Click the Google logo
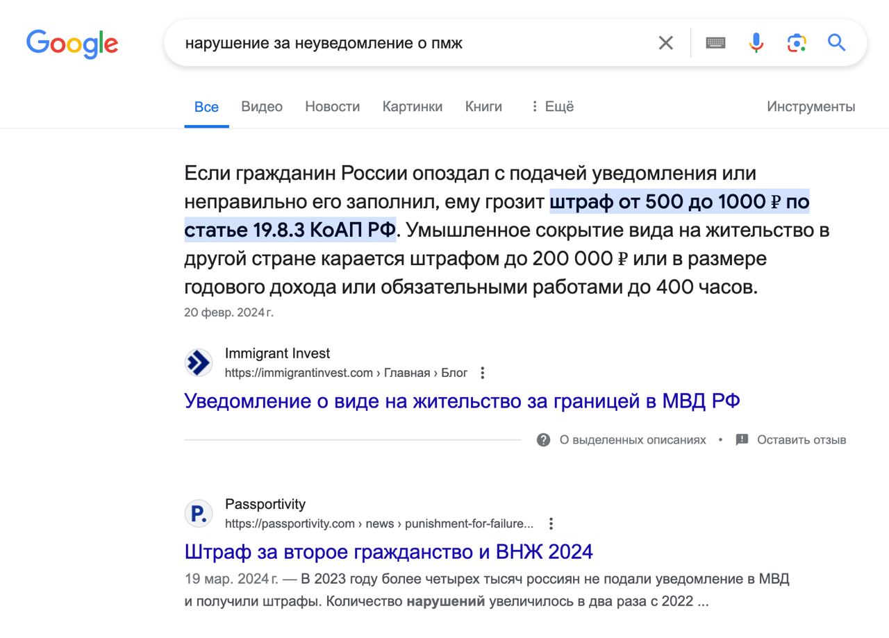The height and width of the screenshot is (638, 889). point(72,44)
